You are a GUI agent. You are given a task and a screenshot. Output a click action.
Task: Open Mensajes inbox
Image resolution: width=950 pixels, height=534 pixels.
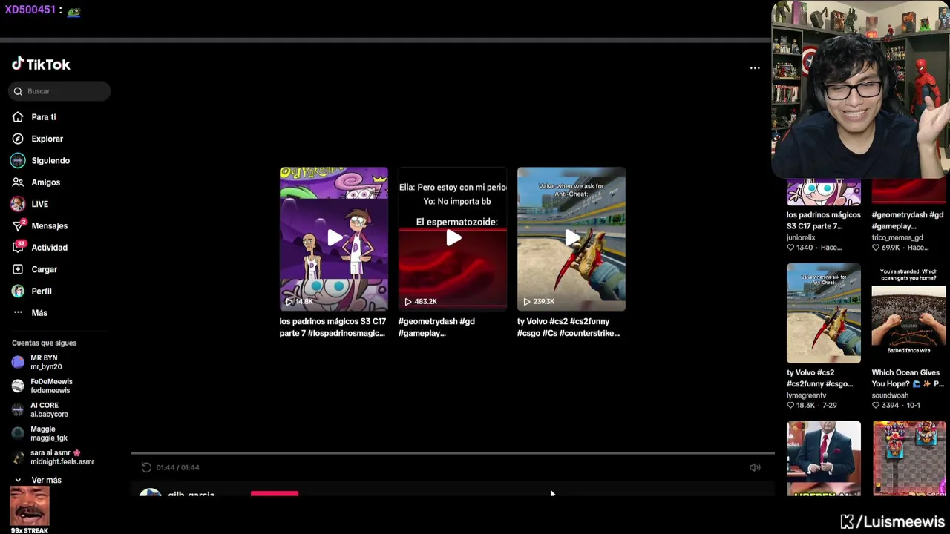pos(49,225)
